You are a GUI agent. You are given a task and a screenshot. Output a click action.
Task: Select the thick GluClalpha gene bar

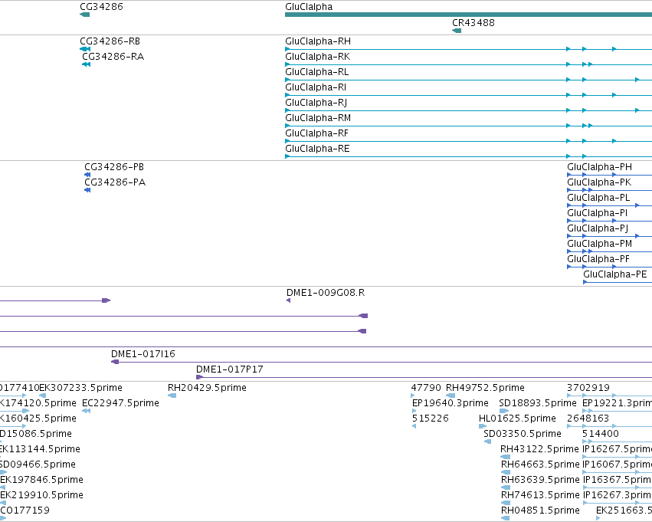[x=469, y=15]
